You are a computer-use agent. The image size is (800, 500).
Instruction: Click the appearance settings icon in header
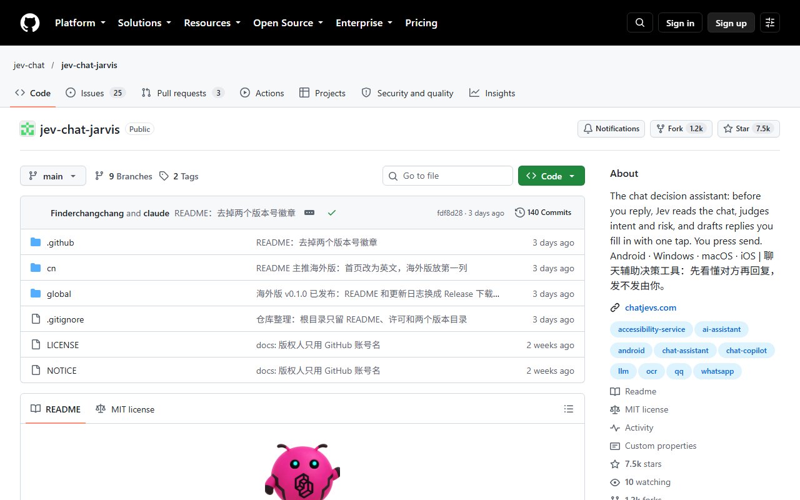tap(770, 23)
